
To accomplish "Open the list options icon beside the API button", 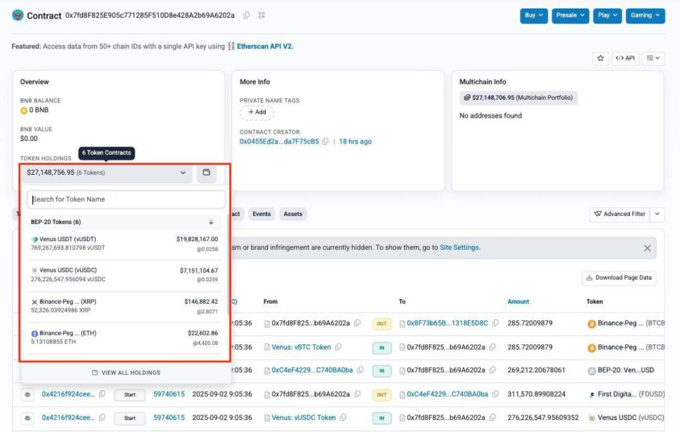I will 652,58.
